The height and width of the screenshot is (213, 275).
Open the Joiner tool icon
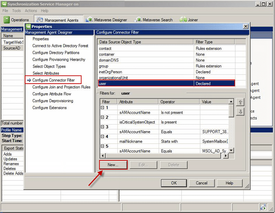coord(183,20)
